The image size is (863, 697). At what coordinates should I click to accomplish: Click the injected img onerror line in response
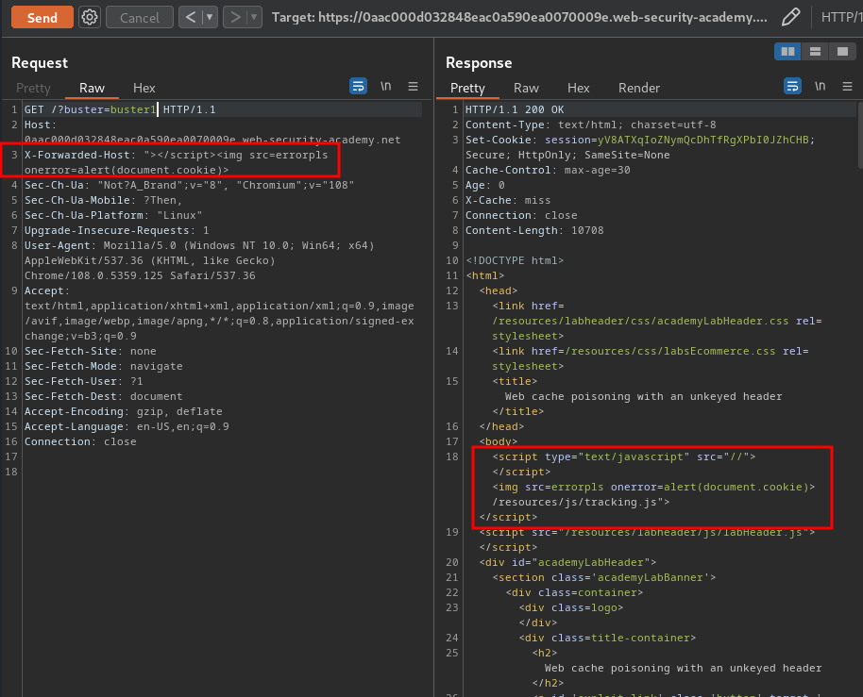653,487
